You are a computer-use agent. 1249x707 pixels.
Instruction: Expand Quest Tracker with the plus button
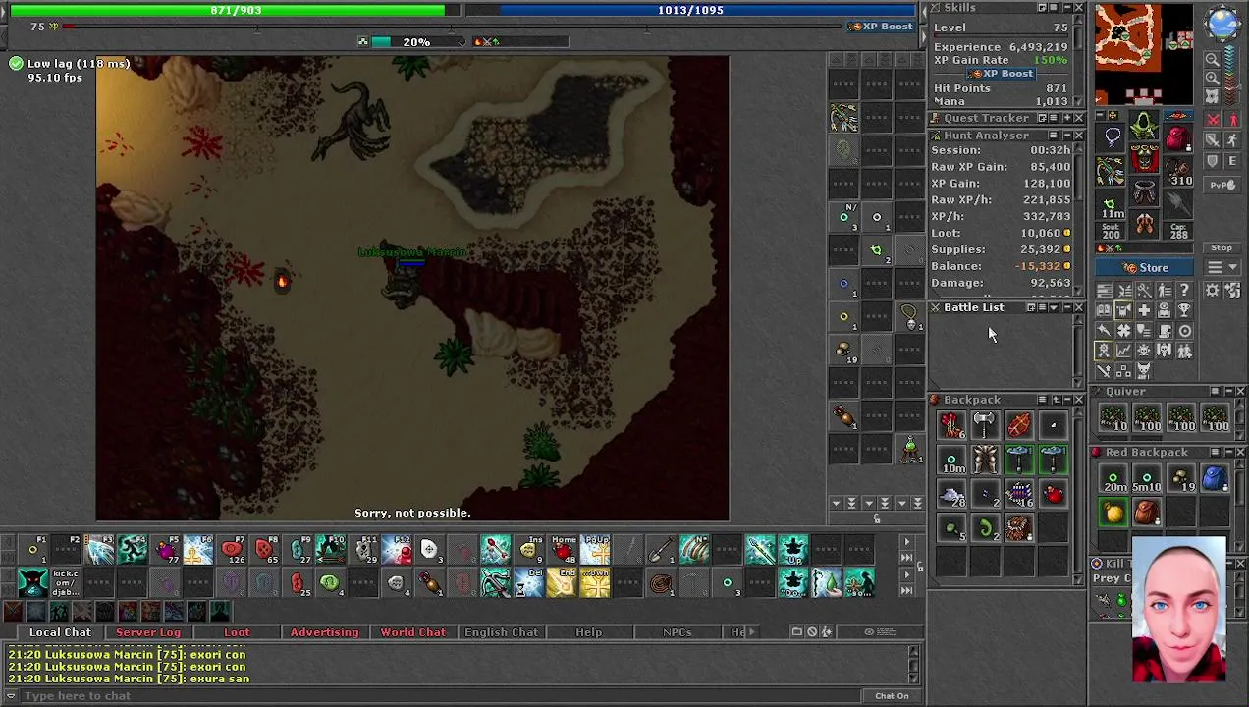tap(1067, 118)
